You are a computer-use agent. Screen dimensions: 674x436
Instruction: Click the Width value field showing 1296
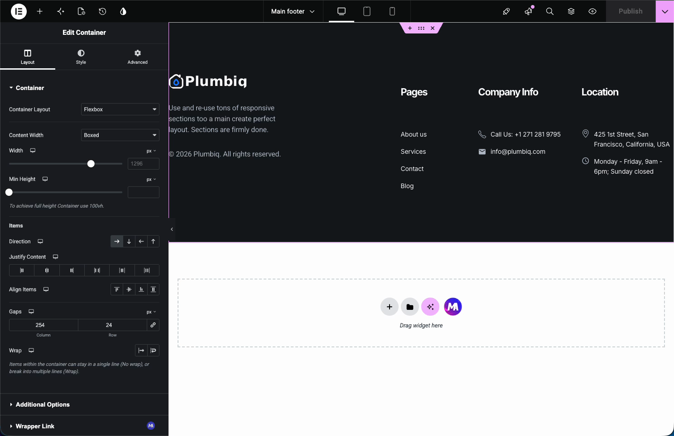pos(144,164)
